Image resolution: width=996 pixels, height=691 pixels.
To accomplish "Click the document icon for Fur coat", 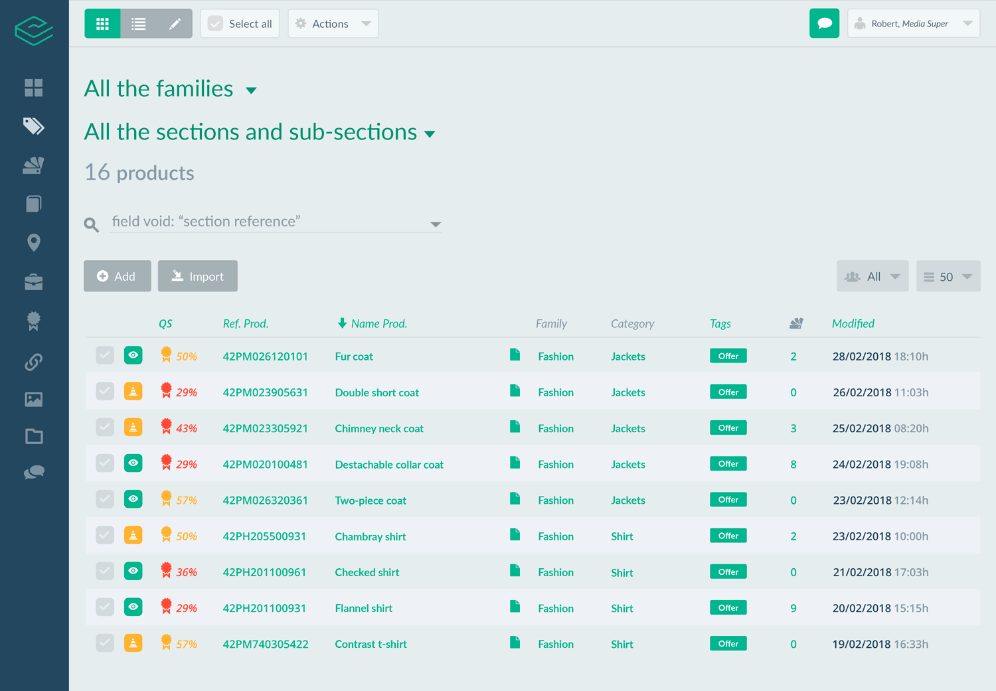I will (x=515, y=354).
